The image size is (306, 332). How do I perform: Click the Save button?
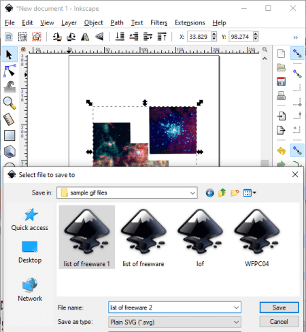[279, 308]
